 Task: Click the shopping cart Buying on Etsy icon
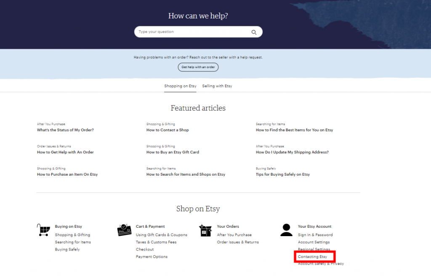(x=43, y=230)
